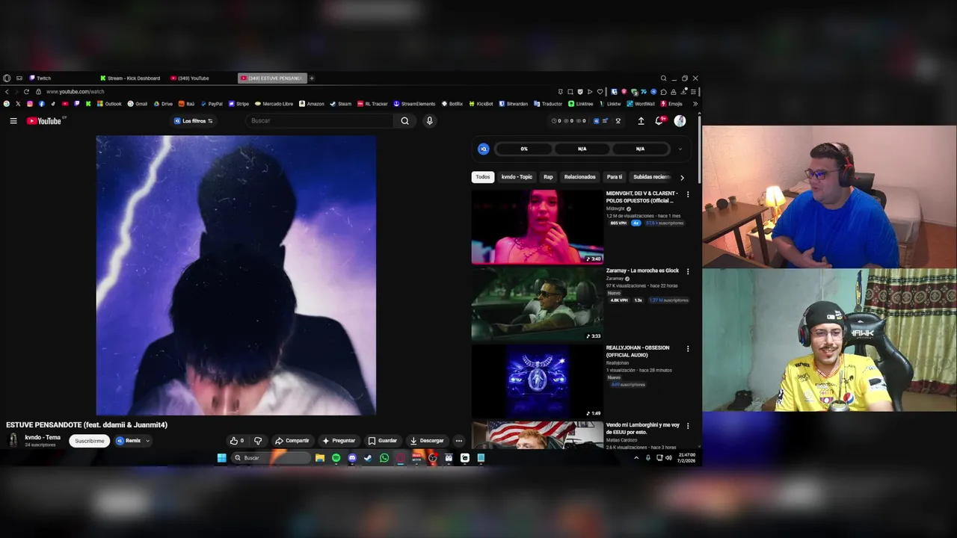Select the ESTUVE PENSANDOTE browser tab
957x538 pixels.
(271, 78)
